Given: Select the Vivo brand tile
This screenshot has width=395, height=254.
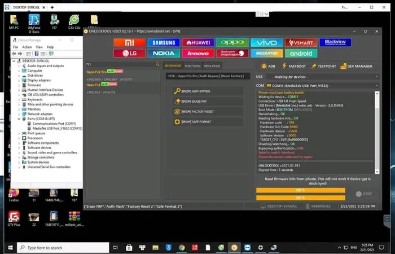Looking at the screenshot, I should pyautogui.click(x=266, y=42).
